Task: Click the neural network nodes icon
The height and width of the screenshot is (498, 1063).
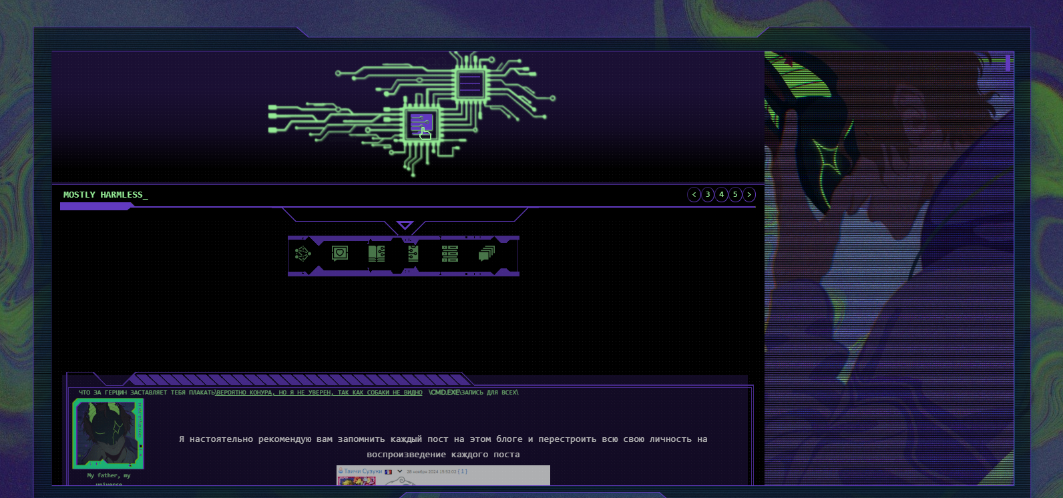Action: coord(303,254)
